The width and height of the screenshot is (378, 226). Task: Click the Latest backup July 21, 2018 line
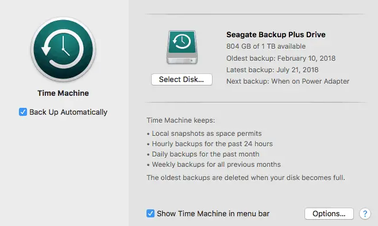click(272, 70)
